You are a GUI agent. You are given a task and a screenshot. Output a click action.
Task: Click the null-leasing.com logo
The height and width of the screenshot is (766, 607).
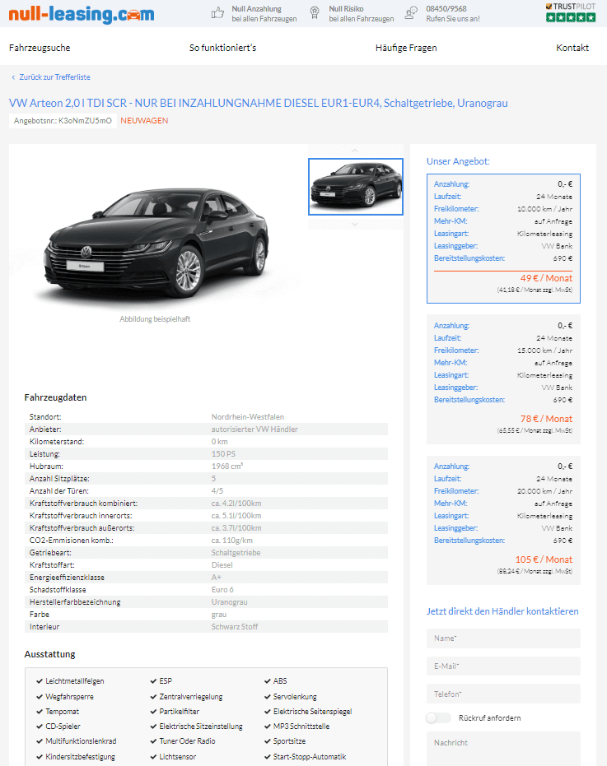coord(82,14)
